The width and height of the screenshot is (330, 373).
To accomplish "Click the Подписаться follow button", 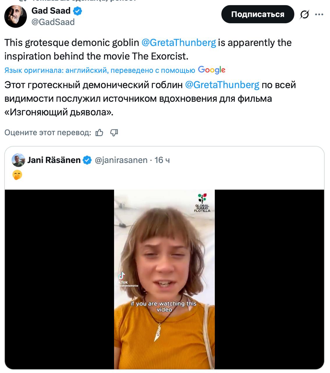I will click(x=258, y=14).
